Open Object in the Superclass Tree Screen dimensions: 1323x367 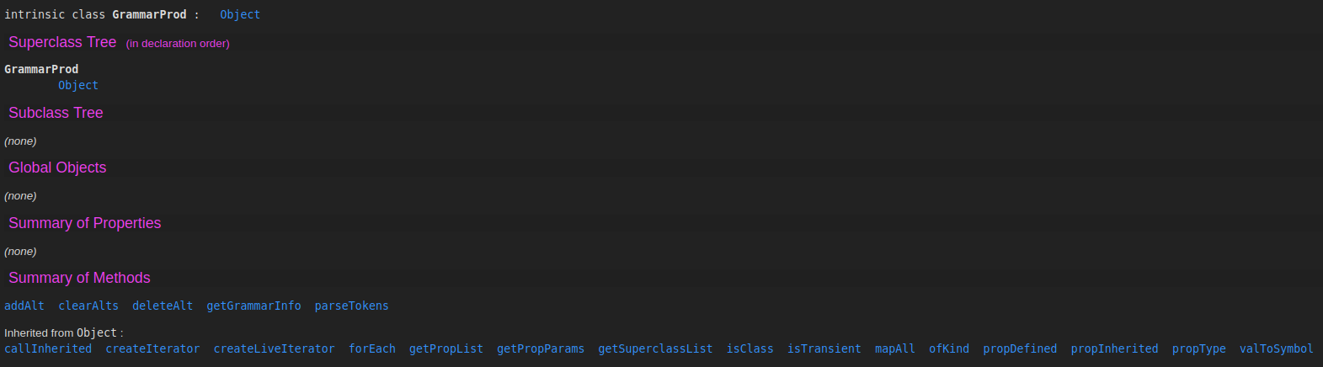click(x=78, y=85)
